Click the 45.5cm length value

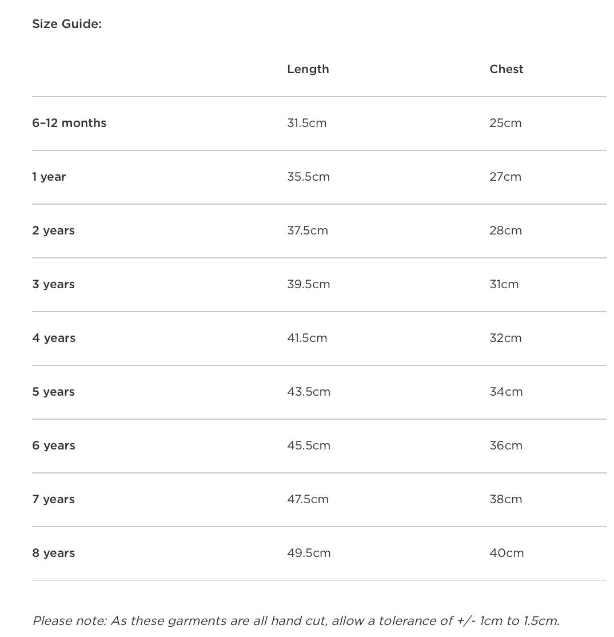click(x=309, y=445)
